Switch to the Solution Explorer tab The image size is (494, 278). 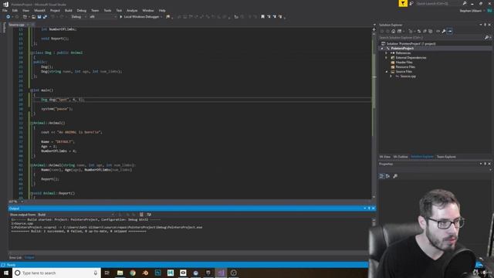(422, 157)
